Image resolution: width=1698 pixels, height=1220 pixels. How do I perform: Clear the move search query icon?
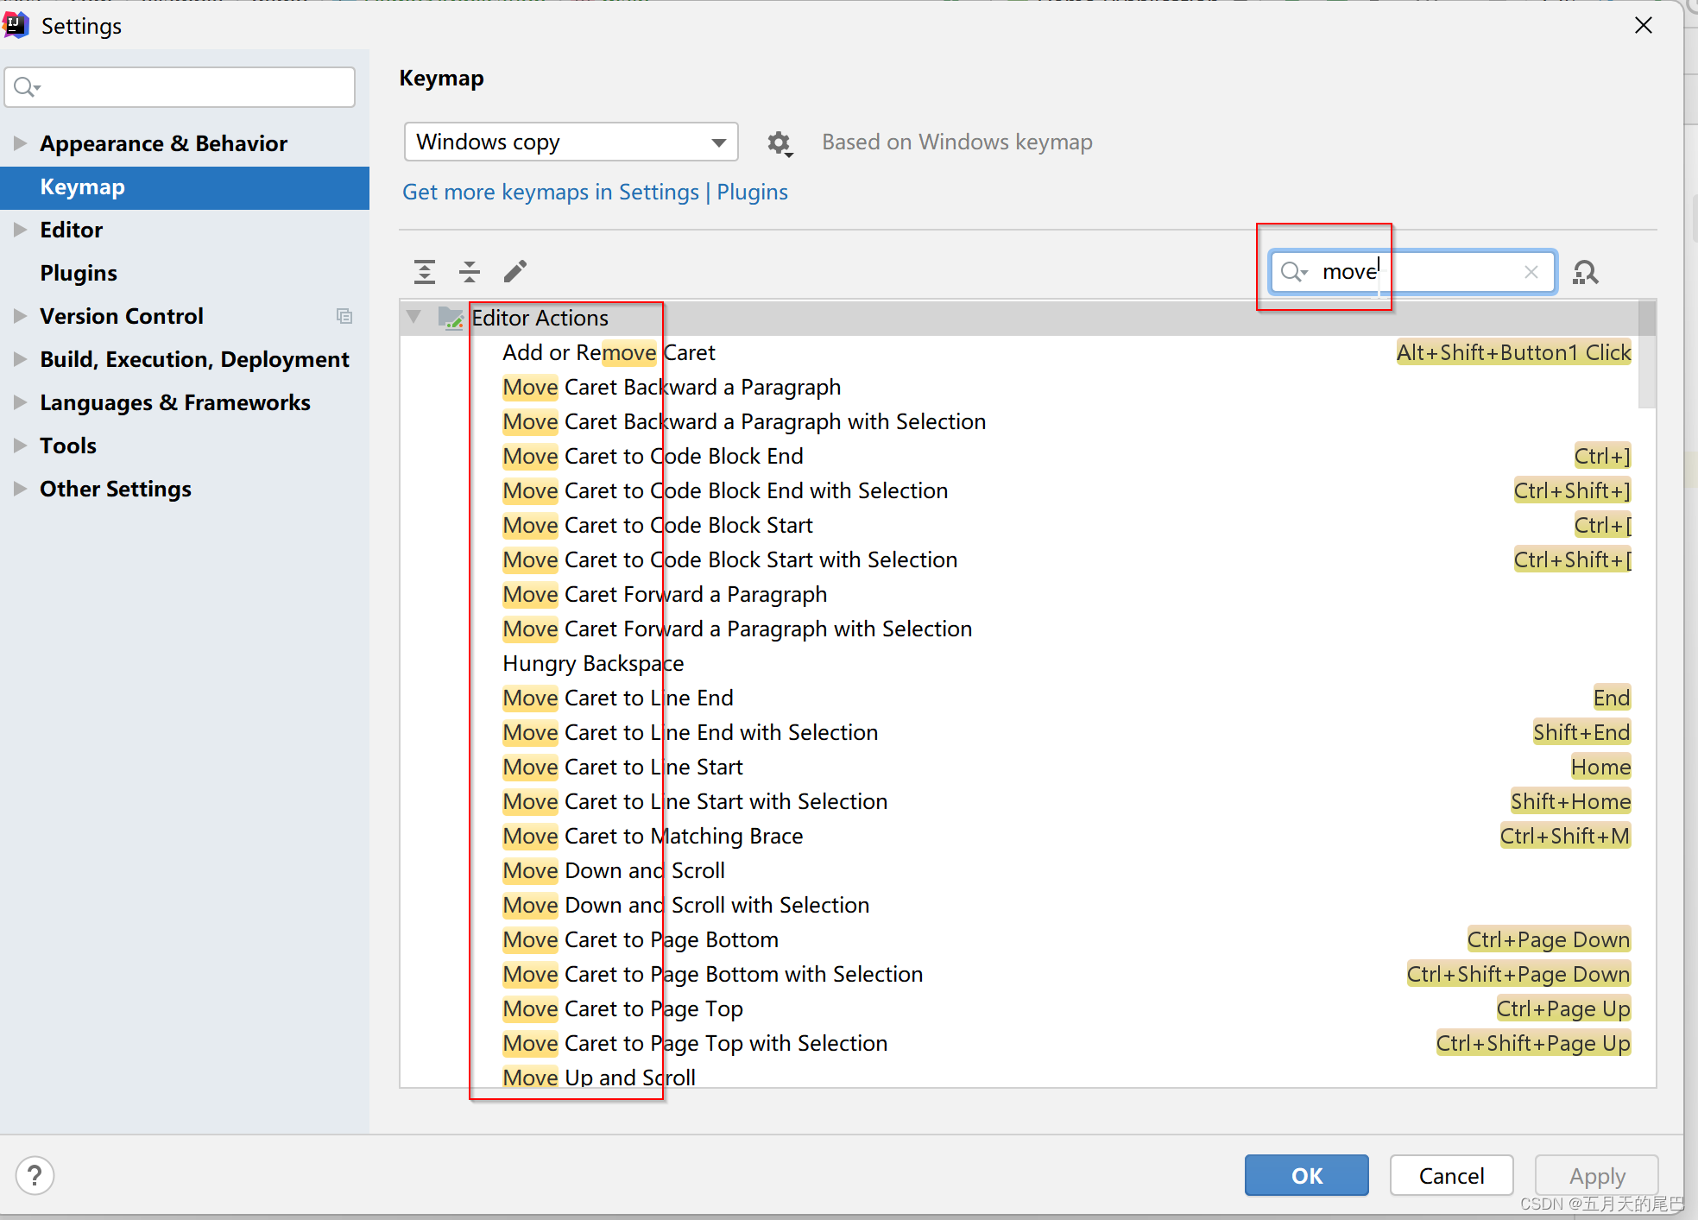1528,270
